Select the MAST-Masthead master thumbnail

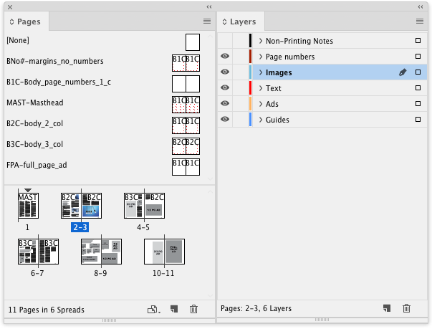click(186, 105)
